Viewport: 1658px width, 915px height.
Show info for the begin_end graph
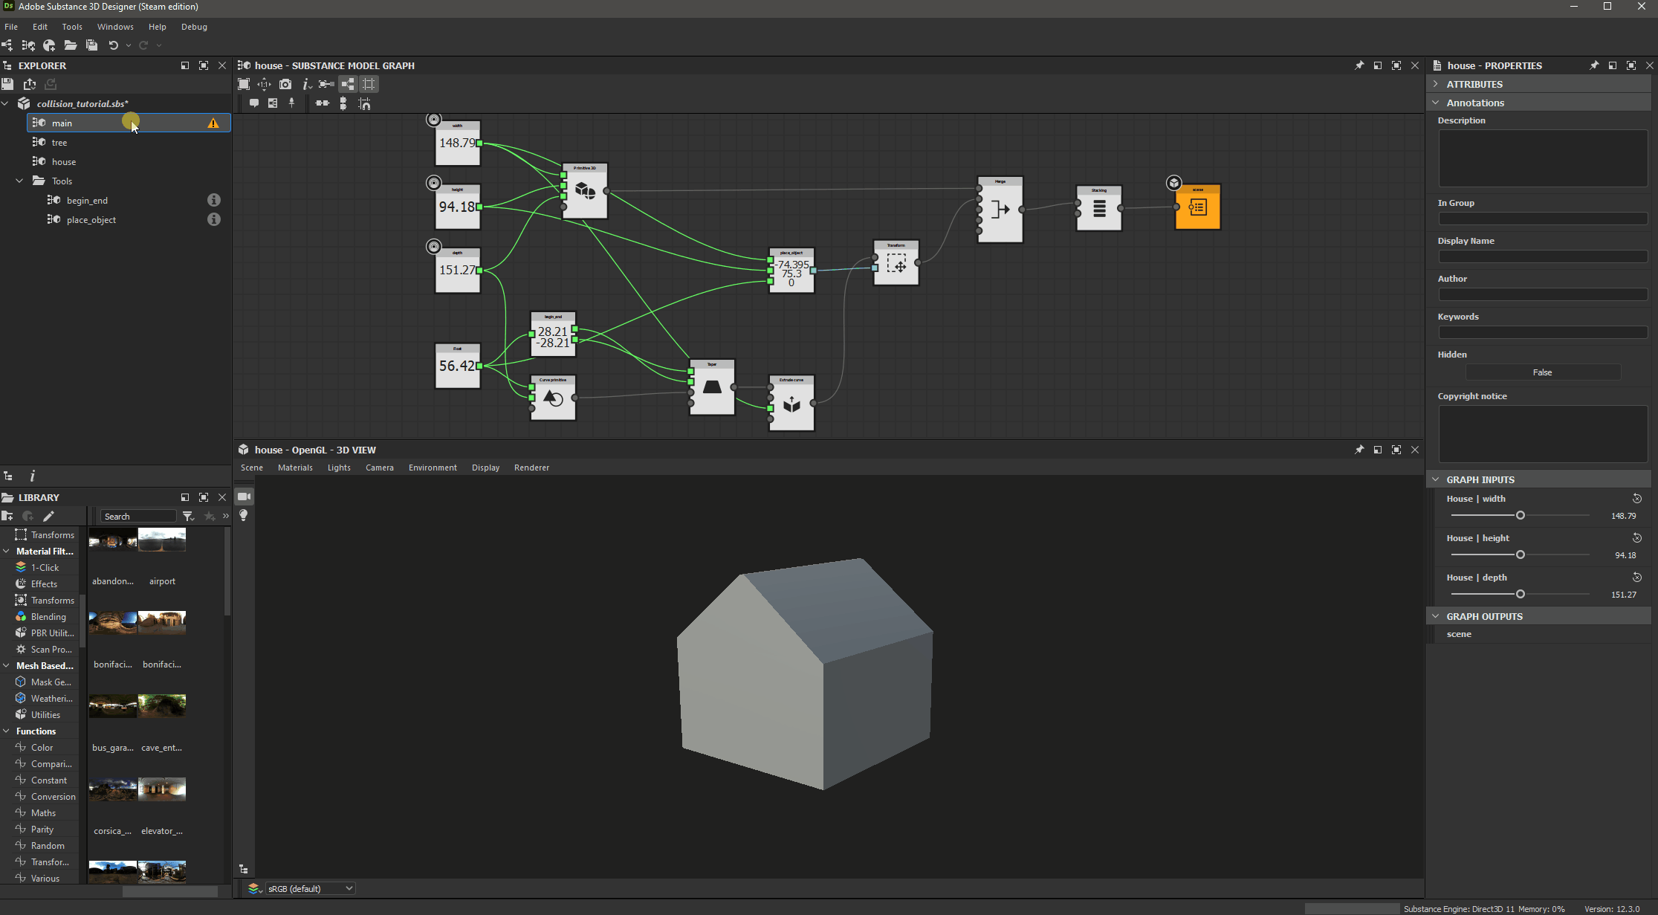[x=214, y=200]
